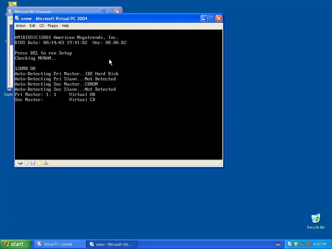Click the 'Press DEL to run Setup' line
332x249 pixels.
43,53
